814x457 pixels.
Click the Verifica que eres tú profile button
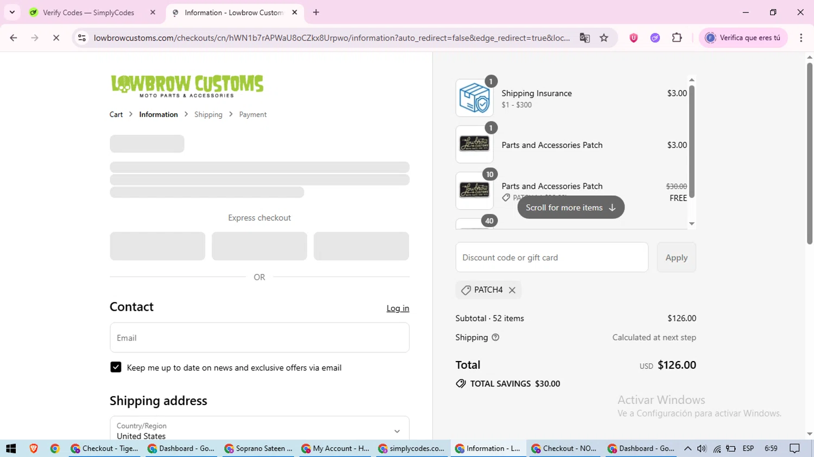(x=743, y=38)
